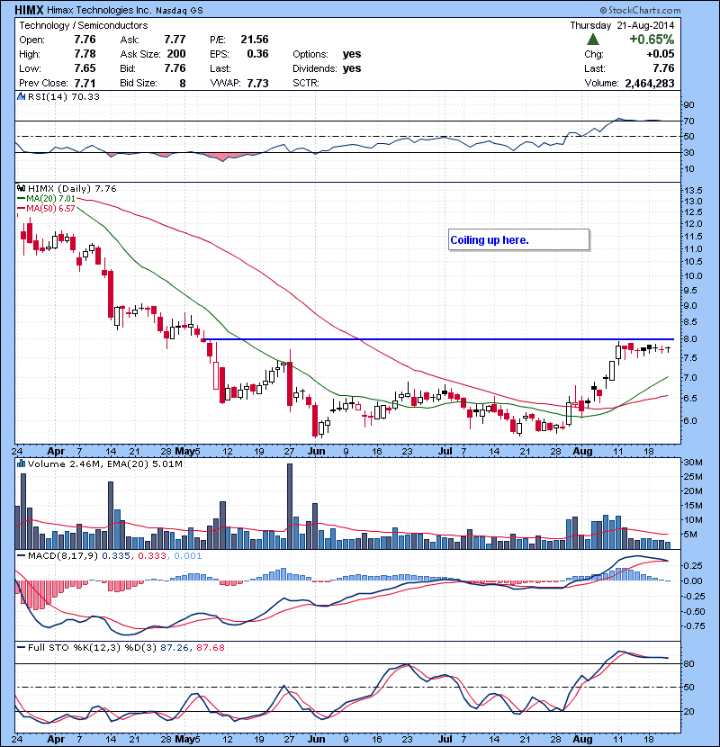Click the 'Volume 2.46M, EMA(20) 5.01M' title
This screenshot has width=720, height=747.
point(104,464)
